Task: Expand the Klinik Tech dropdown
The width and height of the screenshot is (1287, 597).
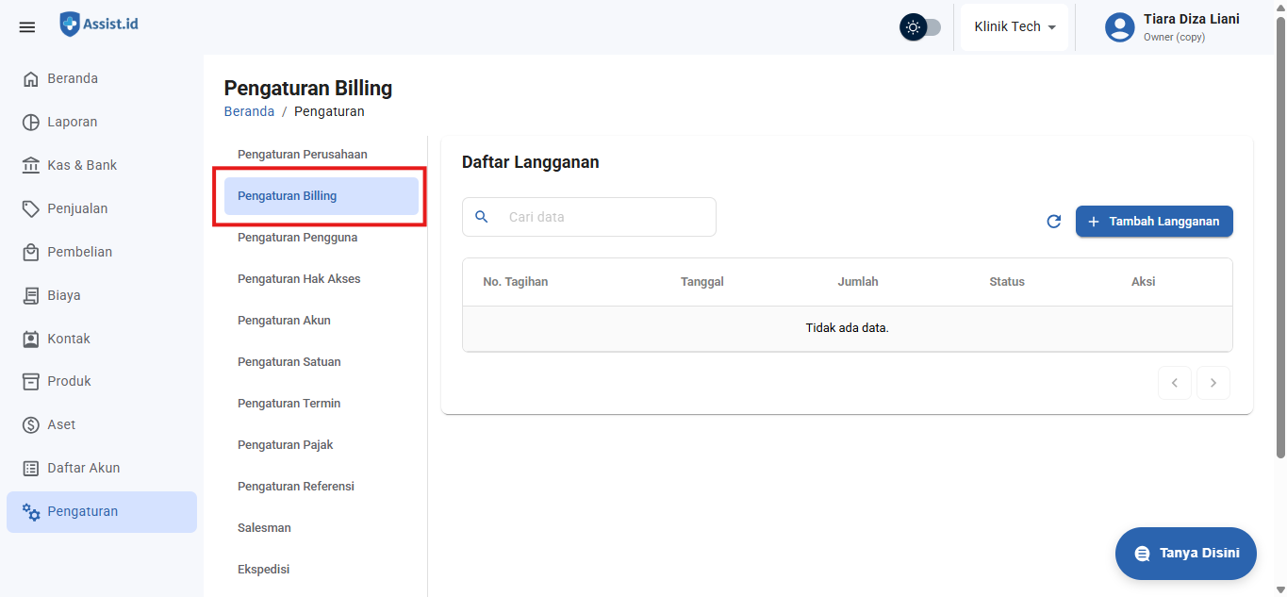Action: [x=1015, y=27]
